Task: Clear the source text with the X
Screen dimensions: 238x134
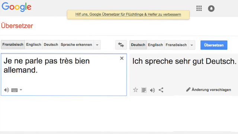Action: 122,58
